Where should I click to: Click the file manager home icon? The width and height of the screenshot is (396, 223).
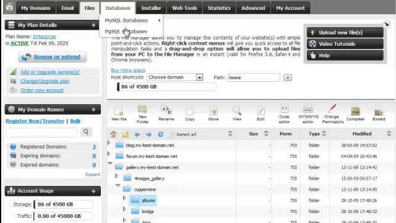[113, 134]
